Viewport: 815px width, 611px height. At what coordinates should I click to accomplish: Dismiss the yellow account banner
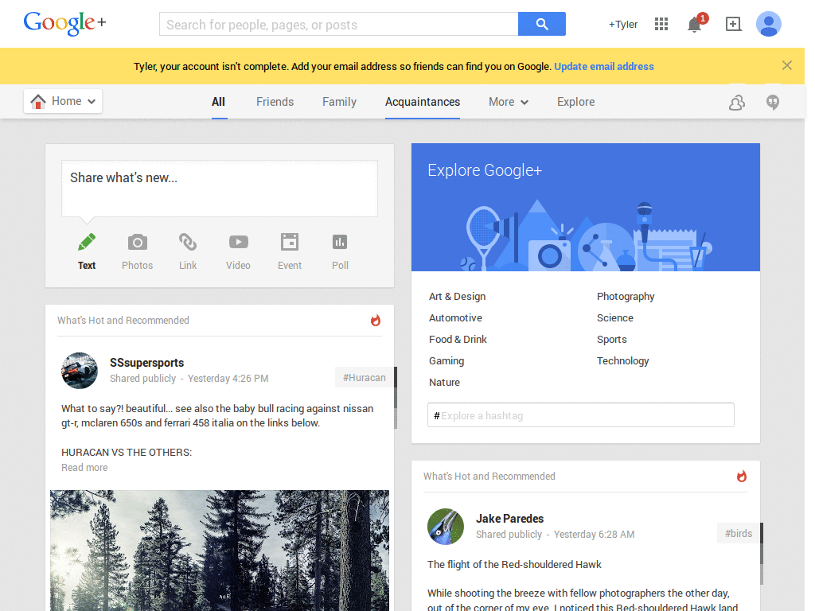point(787,65)
